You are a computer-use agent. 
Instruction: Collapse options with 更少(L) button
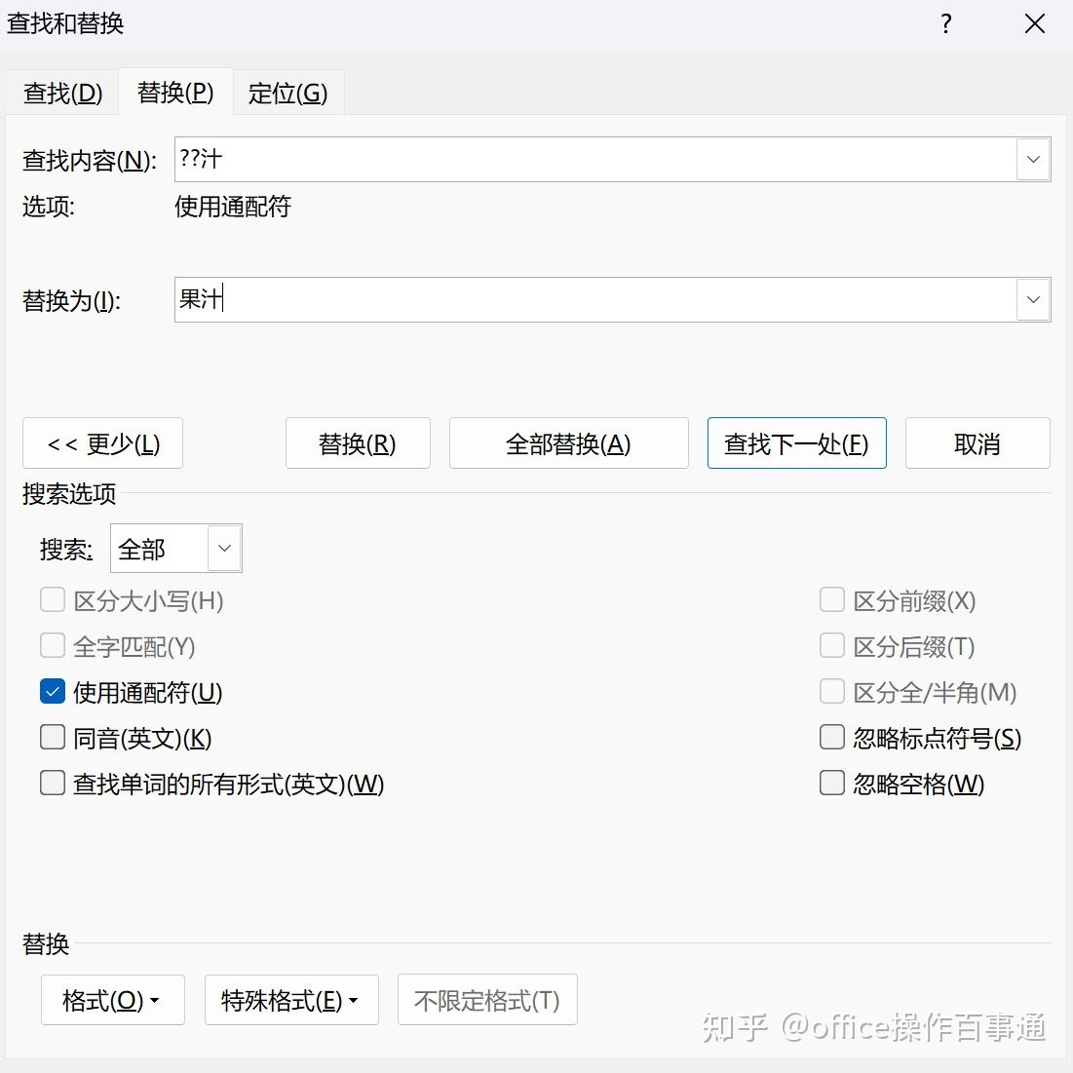[x=102, y=444]
